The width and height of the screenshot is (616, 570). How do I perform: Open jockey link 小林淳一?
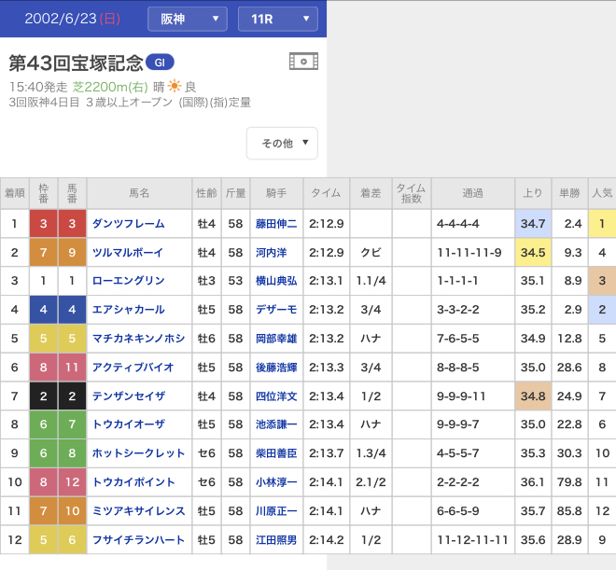click(x=276, y=482)
